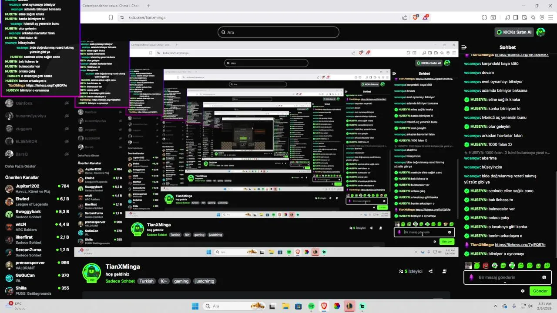Open ilkerfirat recommended channel

click(37, 240)
